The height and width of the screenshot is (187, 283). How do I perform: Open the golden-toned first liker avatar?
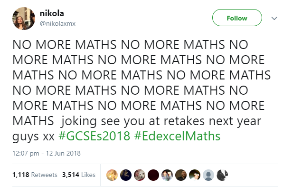(x=112, y=175)
